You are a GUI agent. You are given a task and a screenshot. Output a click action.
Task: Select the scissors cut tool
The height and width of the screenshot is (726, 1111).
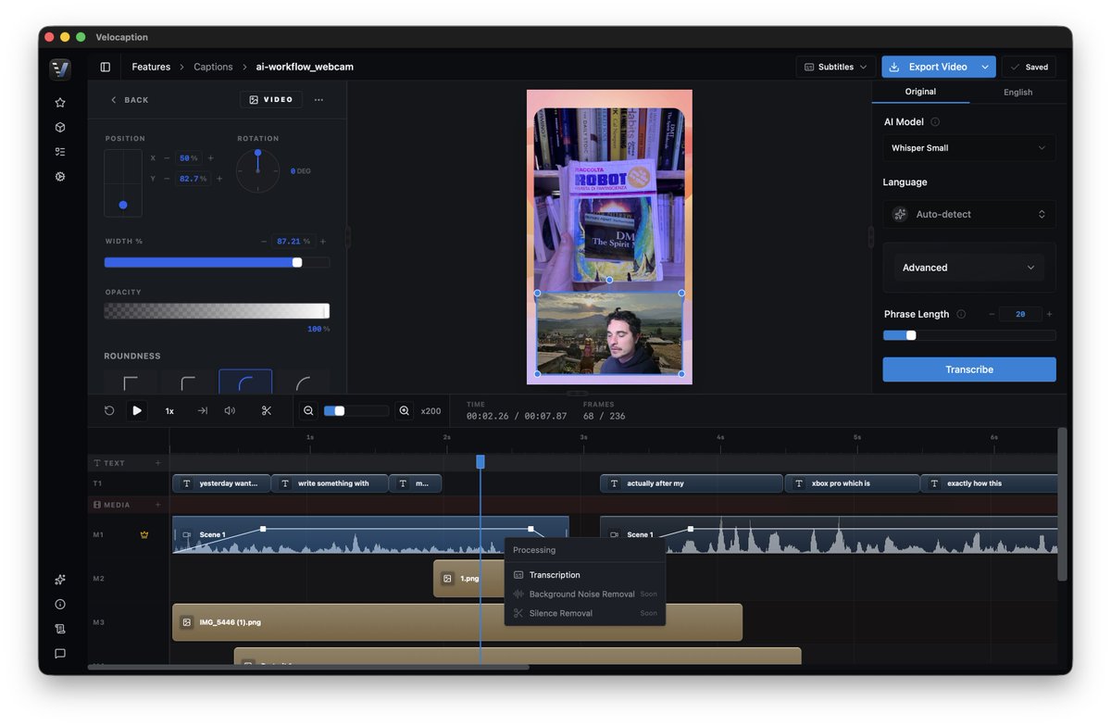pos(266,410)
